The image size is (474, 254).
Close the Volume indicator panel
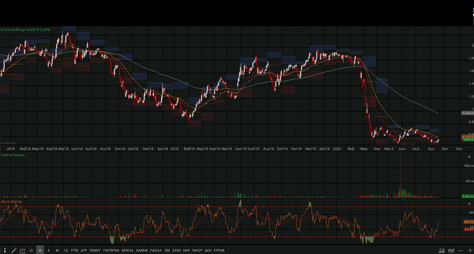(x=469, y=157)
